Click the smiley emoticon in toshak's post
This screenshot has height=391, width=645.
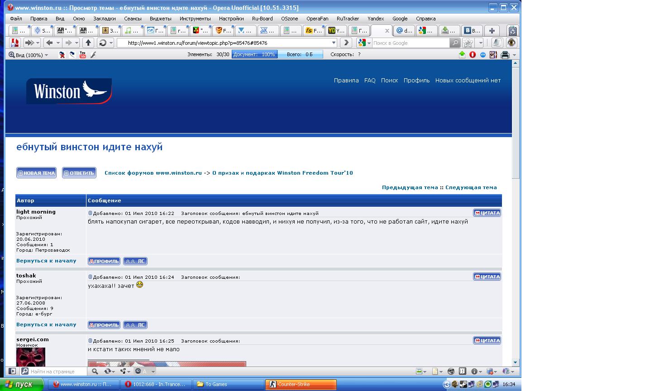(x=140, y=285)
